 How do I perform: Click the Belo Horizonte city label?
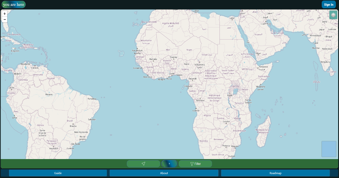[x=81, y=132]
